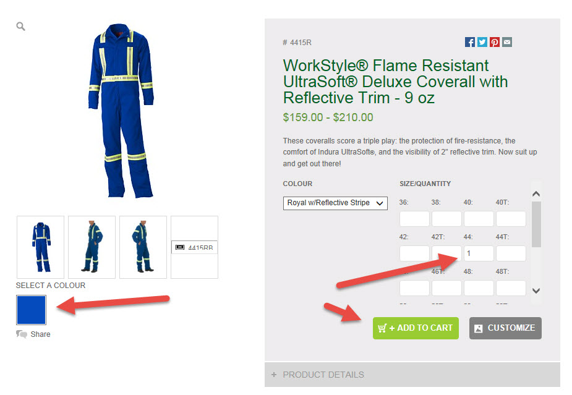The width and height of the screenshot is (572, 395).
Task: Click the size 42T quantity field
Action: [x=446, y=253]
